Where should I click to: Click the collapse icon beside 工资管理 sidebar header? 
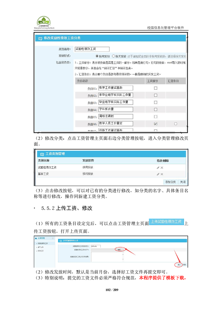[x=53, y=238]
